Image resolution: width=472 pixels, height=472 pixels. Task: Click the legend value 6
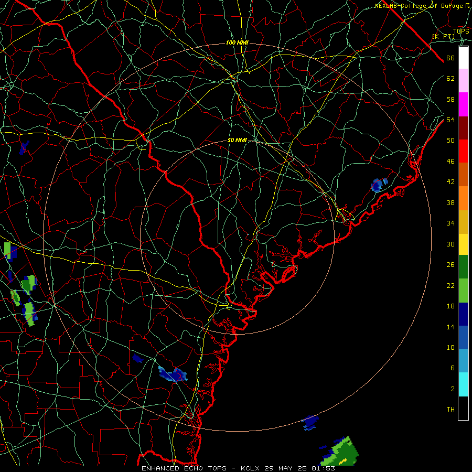tap(452, 368)
